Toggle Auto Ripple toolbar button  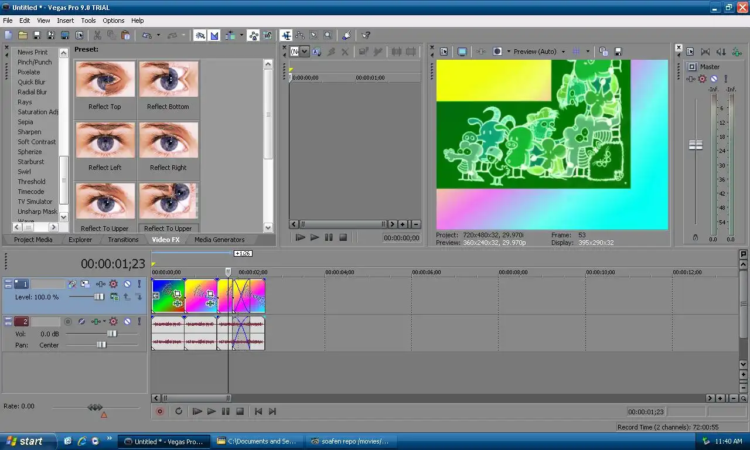click(x=230, y=35)
